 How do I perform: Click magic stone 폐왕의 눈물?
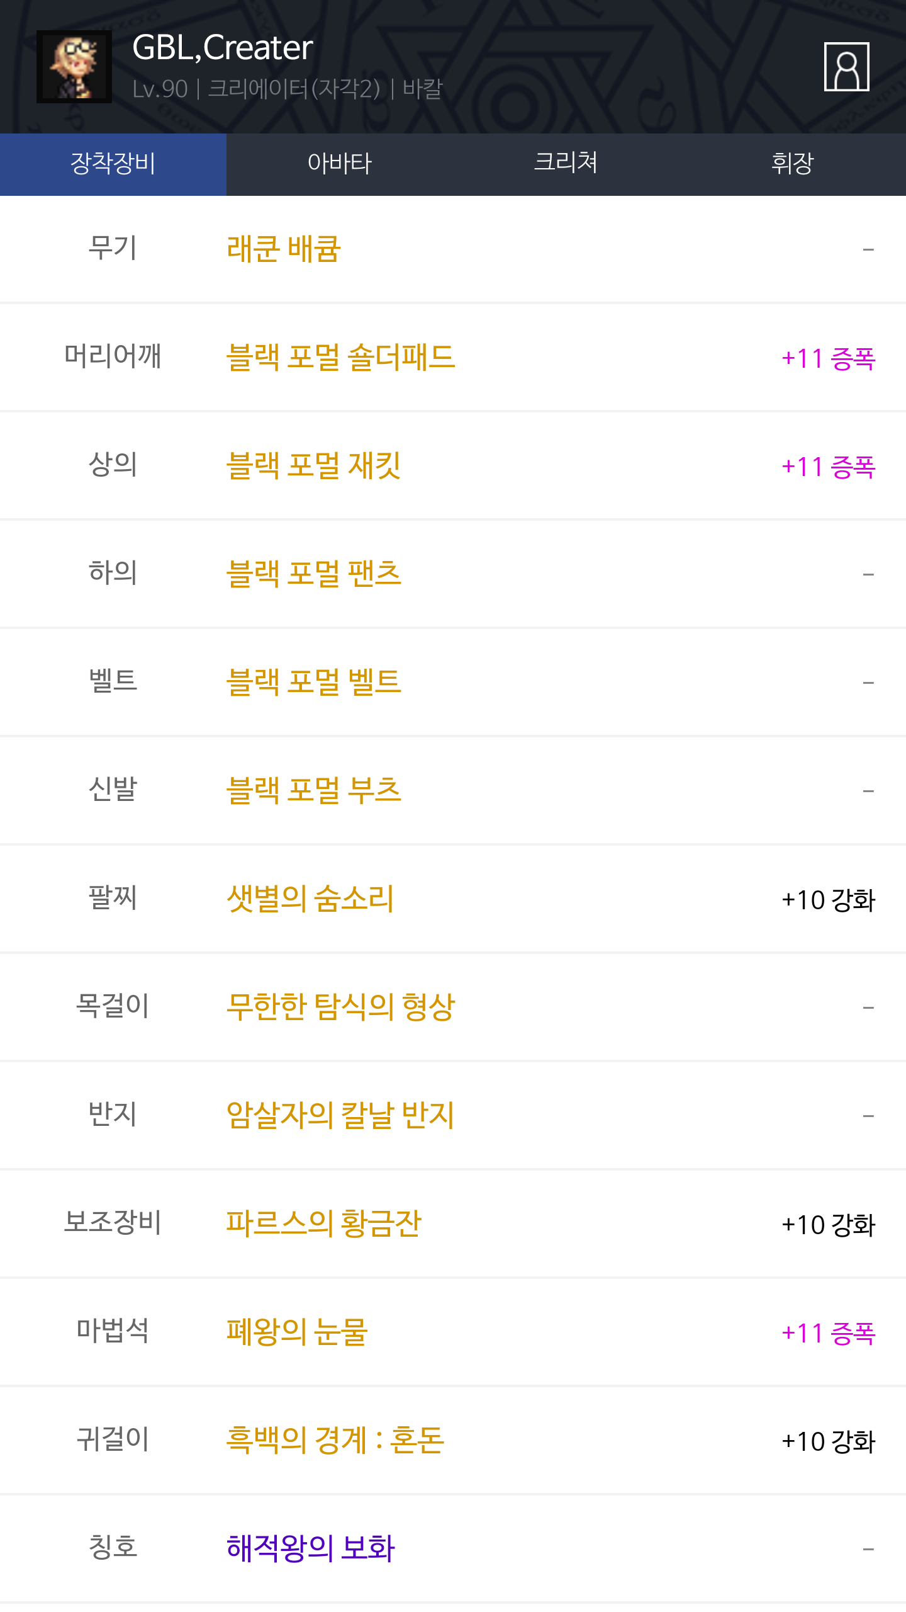(297, 1332)
